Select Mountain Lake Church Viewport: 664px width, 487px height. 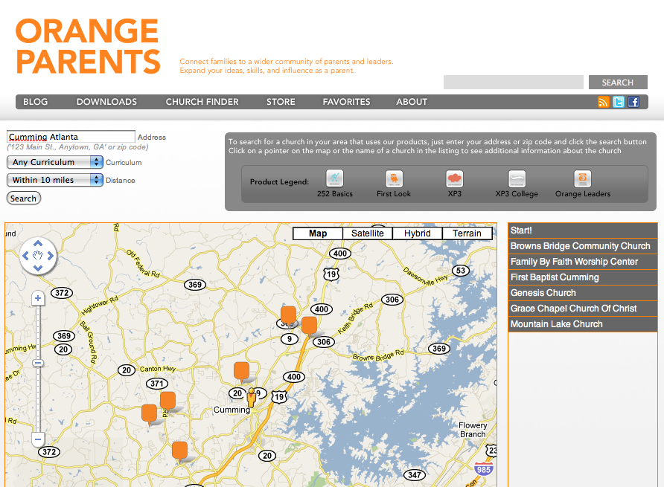coord(582,324)
